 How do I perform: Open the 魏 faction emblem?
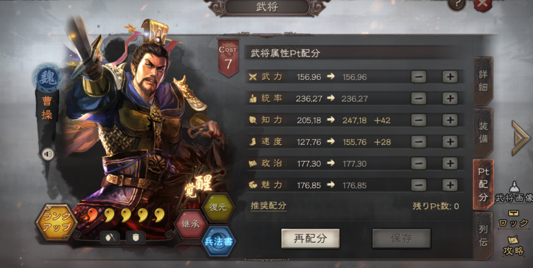47,79
